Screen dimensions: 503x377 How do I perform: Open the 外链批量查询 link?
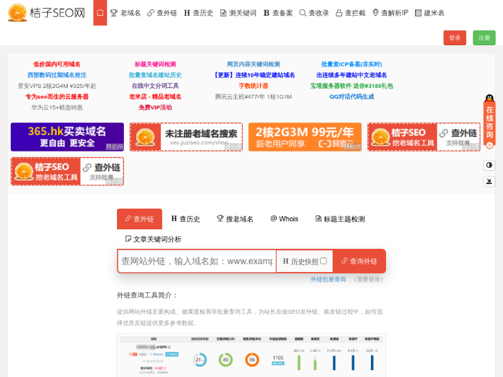tap(328, 280)
